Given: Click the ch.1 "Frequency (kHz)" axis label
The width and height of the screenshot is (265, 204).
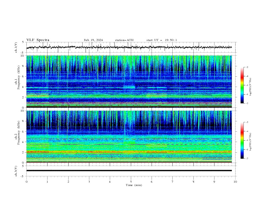Looking at the screenshot, I should pos(19,78).
